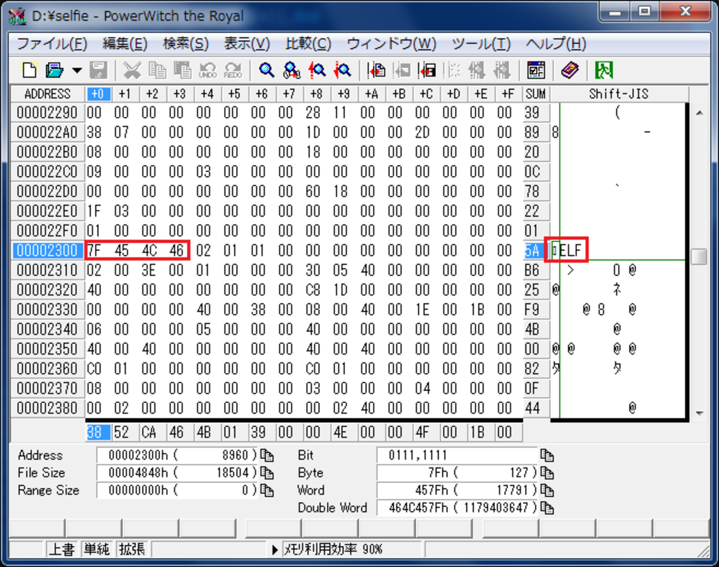The image size is (719, 567).
Task: Click the black arrow before メモリ利用効率
Action: (275, 550)
